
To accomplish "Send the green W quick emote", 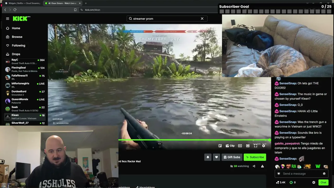I will click(318, 166).
